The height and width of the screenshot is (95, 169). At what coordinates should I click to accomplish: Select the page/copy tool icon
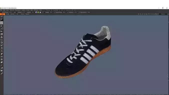(1, 42)
